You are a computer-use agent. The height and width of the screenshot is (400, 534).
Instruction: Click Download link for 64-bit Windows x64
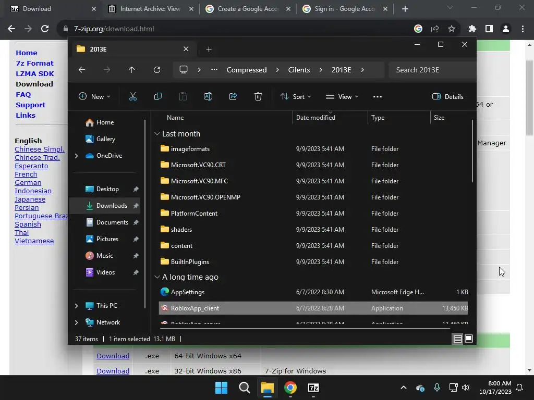pos(113,356)
